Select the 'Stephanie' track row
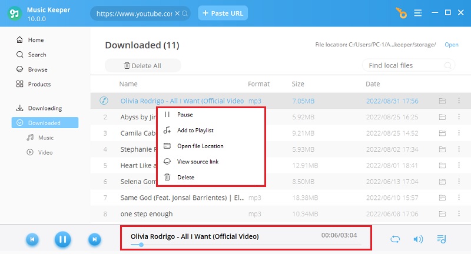This screenshot has width=471, height=254. pos(281,149)
